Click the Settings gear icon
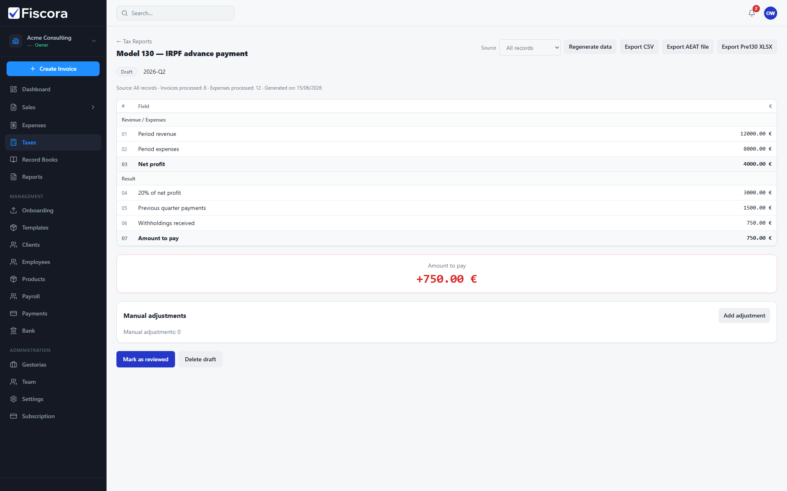The image size is (787, 491). (14, 399)
